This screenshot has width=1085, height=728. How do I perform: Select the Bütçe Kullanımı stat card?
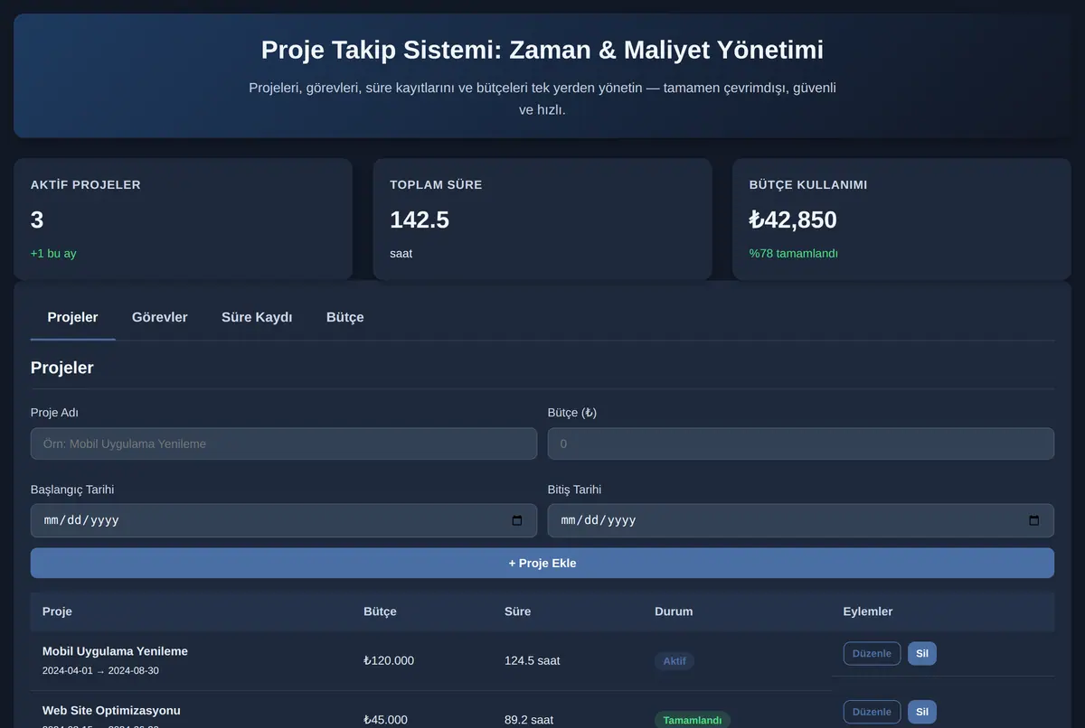(x=901, y=219)
